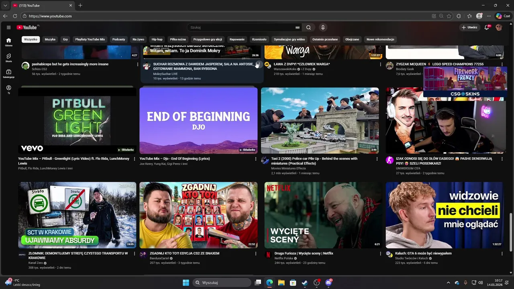Open options for Druga Furioza video
The image size is (514, 289).
[381, 254]
